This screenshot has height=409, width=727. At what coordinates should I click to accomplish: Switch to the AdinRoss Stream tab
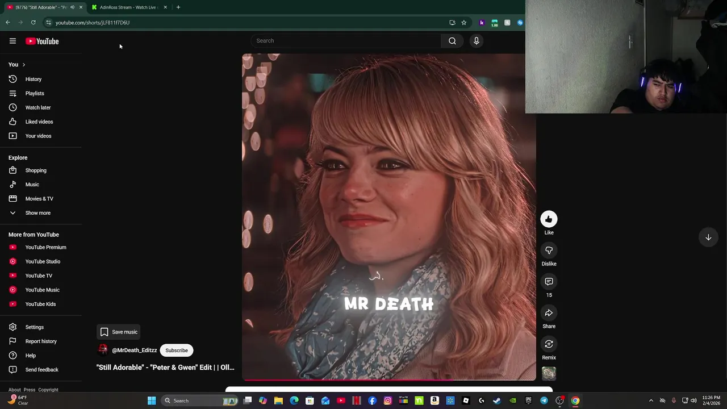(x=129, y=7)
